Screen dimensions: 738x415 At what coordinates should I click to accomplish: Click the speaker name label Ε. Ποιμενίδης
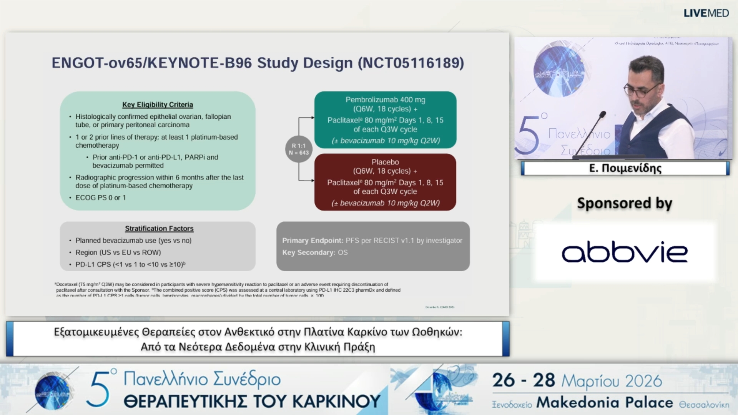pyautogui.click(x=625, y=168)
